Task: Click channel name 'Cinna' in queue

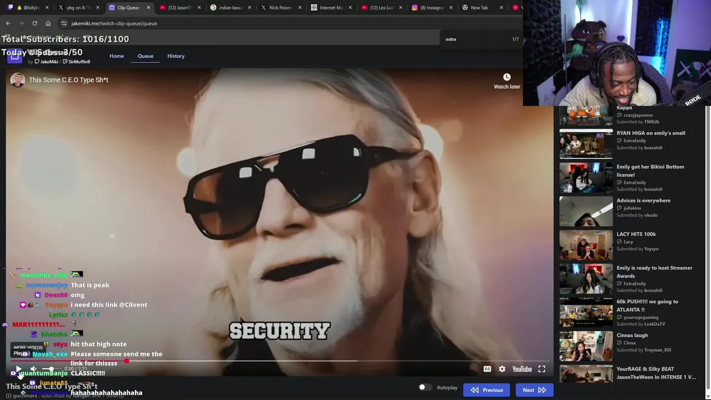Action: point(629,343)
